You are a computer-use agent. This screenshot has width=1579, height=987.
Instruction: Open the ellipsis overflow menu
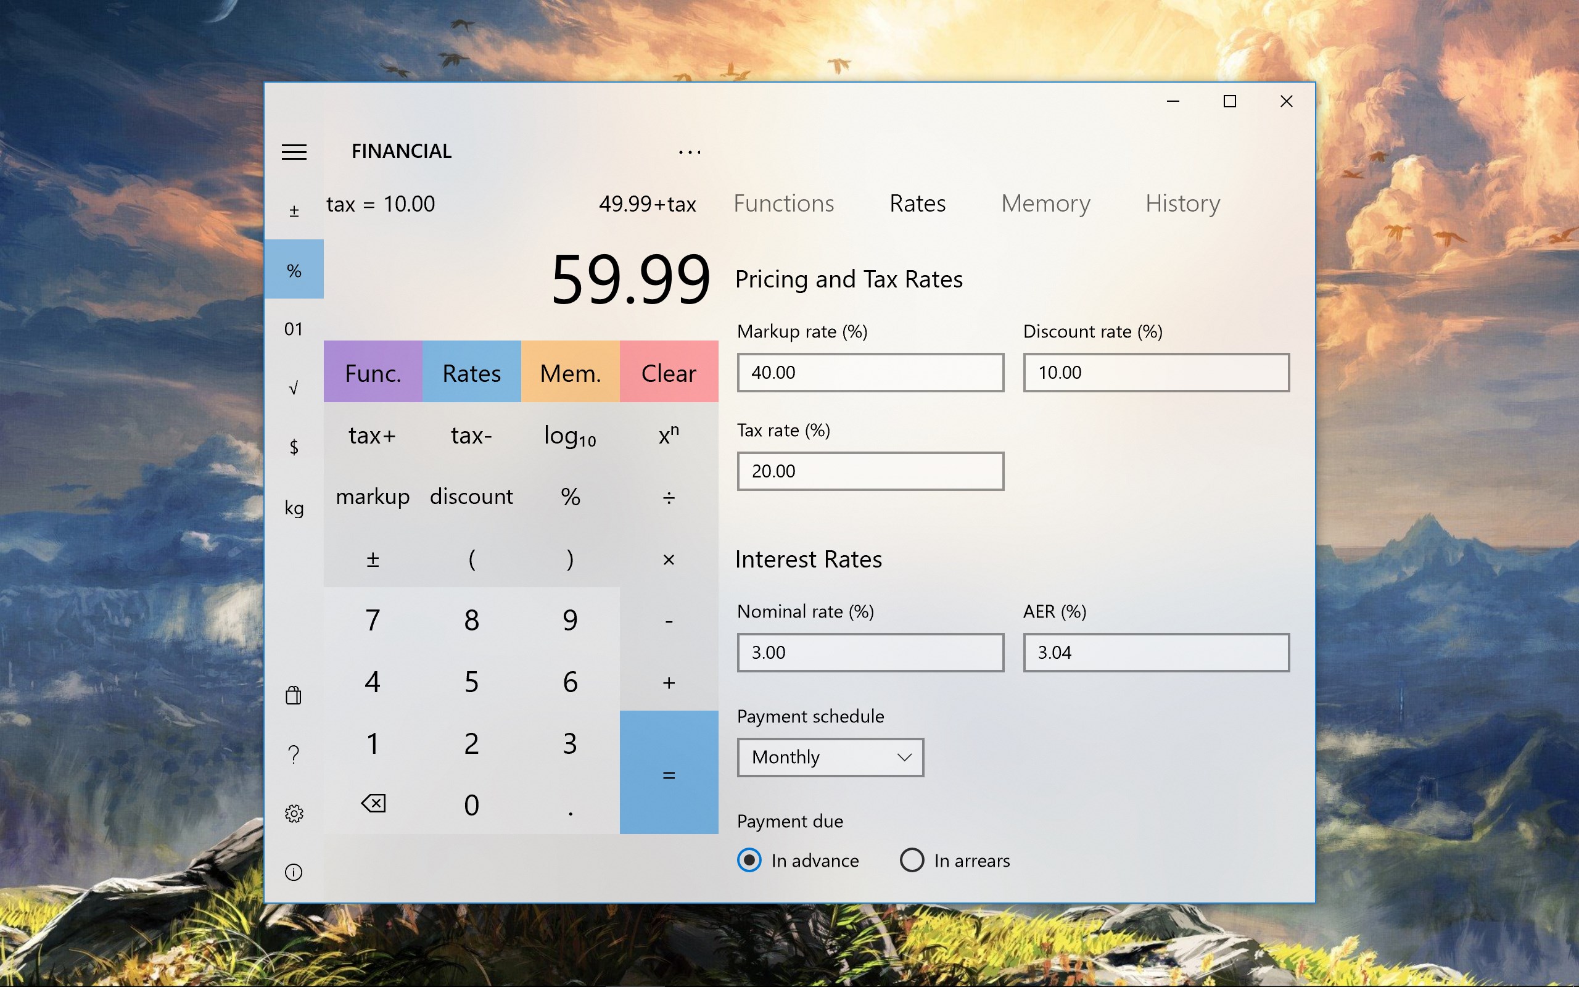[x=690, y=152]
